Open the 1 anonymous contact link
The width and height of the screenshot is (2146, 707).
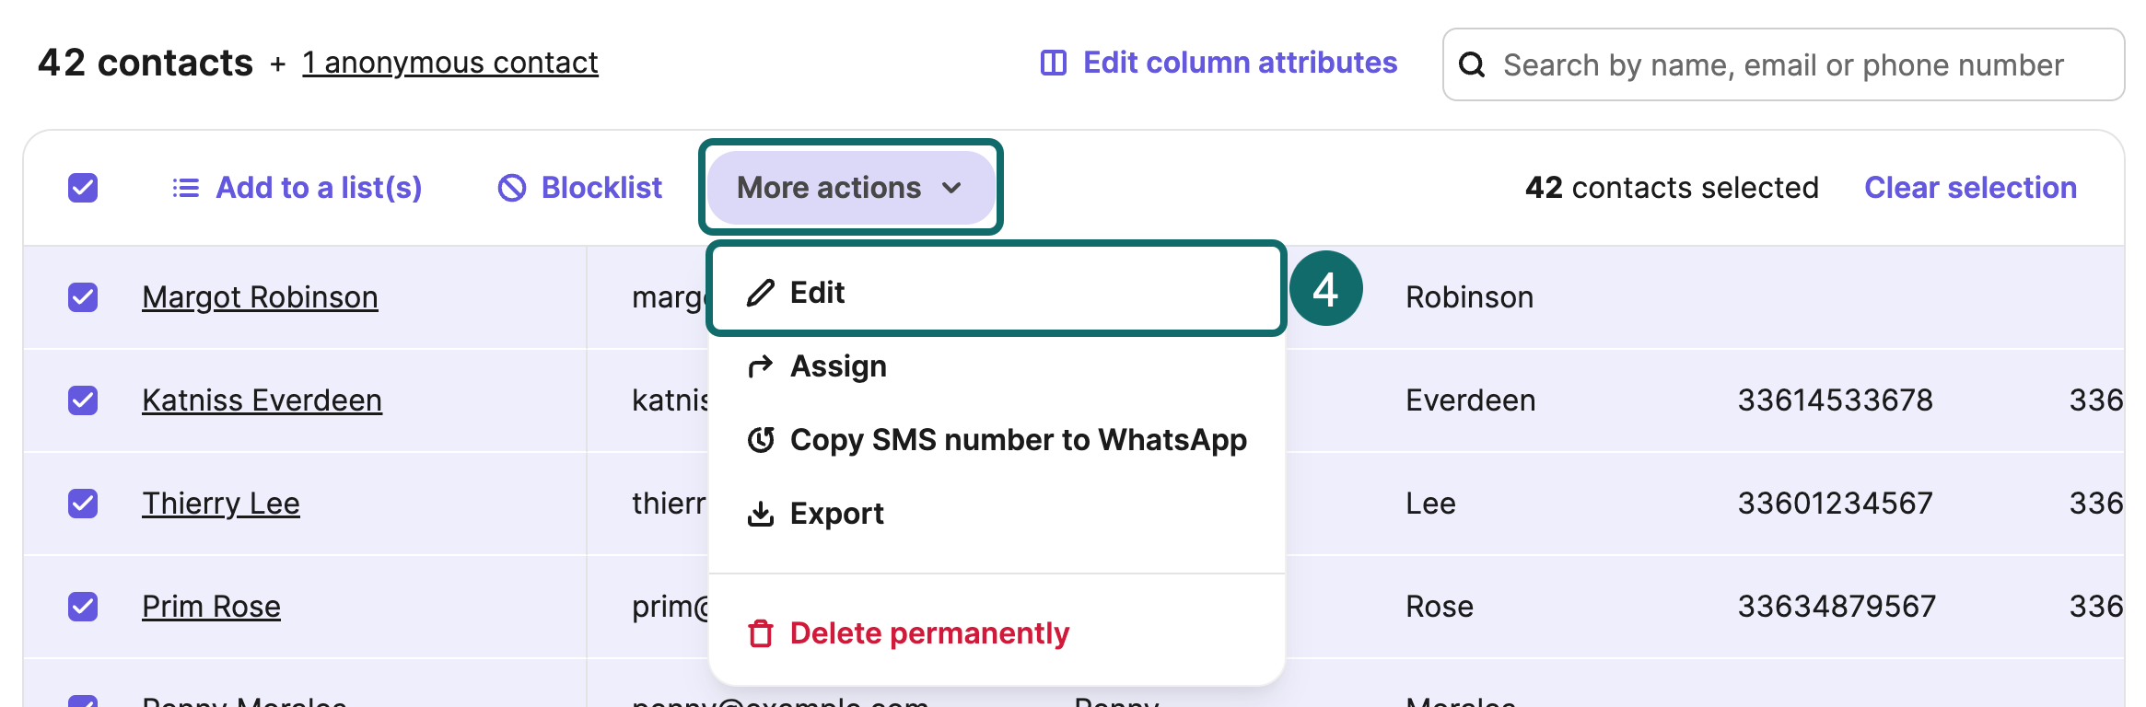point(449,63)
